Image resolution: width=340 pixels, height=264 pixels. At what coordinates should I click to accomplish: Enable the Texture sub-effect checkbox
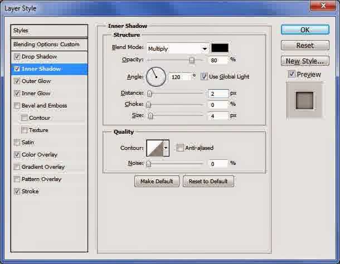(24, 130)
